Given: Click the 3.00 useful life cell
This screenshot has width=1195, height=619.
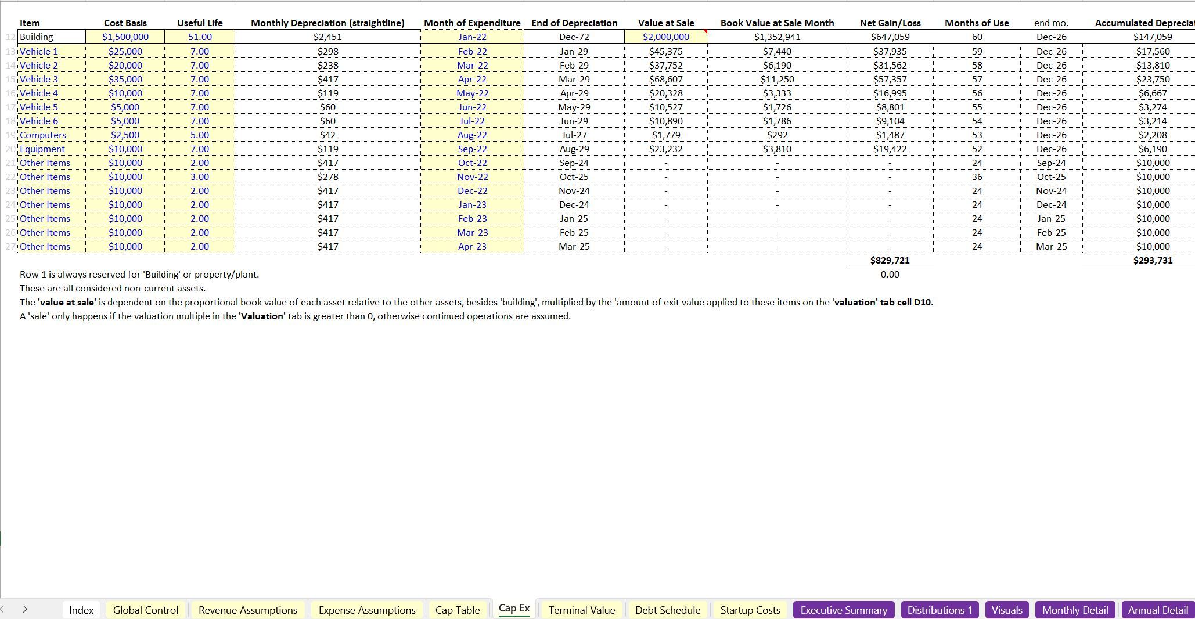Looking at the screenshot, I should coord(200,177).
